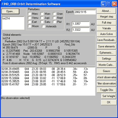Screen dimensions: 118x118
Task: Tick the Asteroids perturber checkbox
Action: 44,26
